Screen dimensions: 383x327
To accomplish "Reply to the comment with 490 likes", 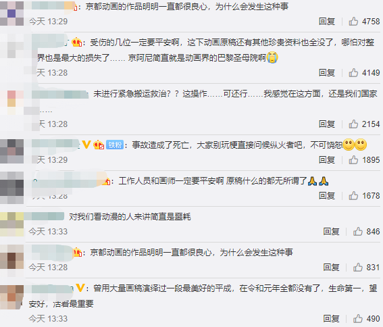I will pyautogui.click(x=331, y=318).
